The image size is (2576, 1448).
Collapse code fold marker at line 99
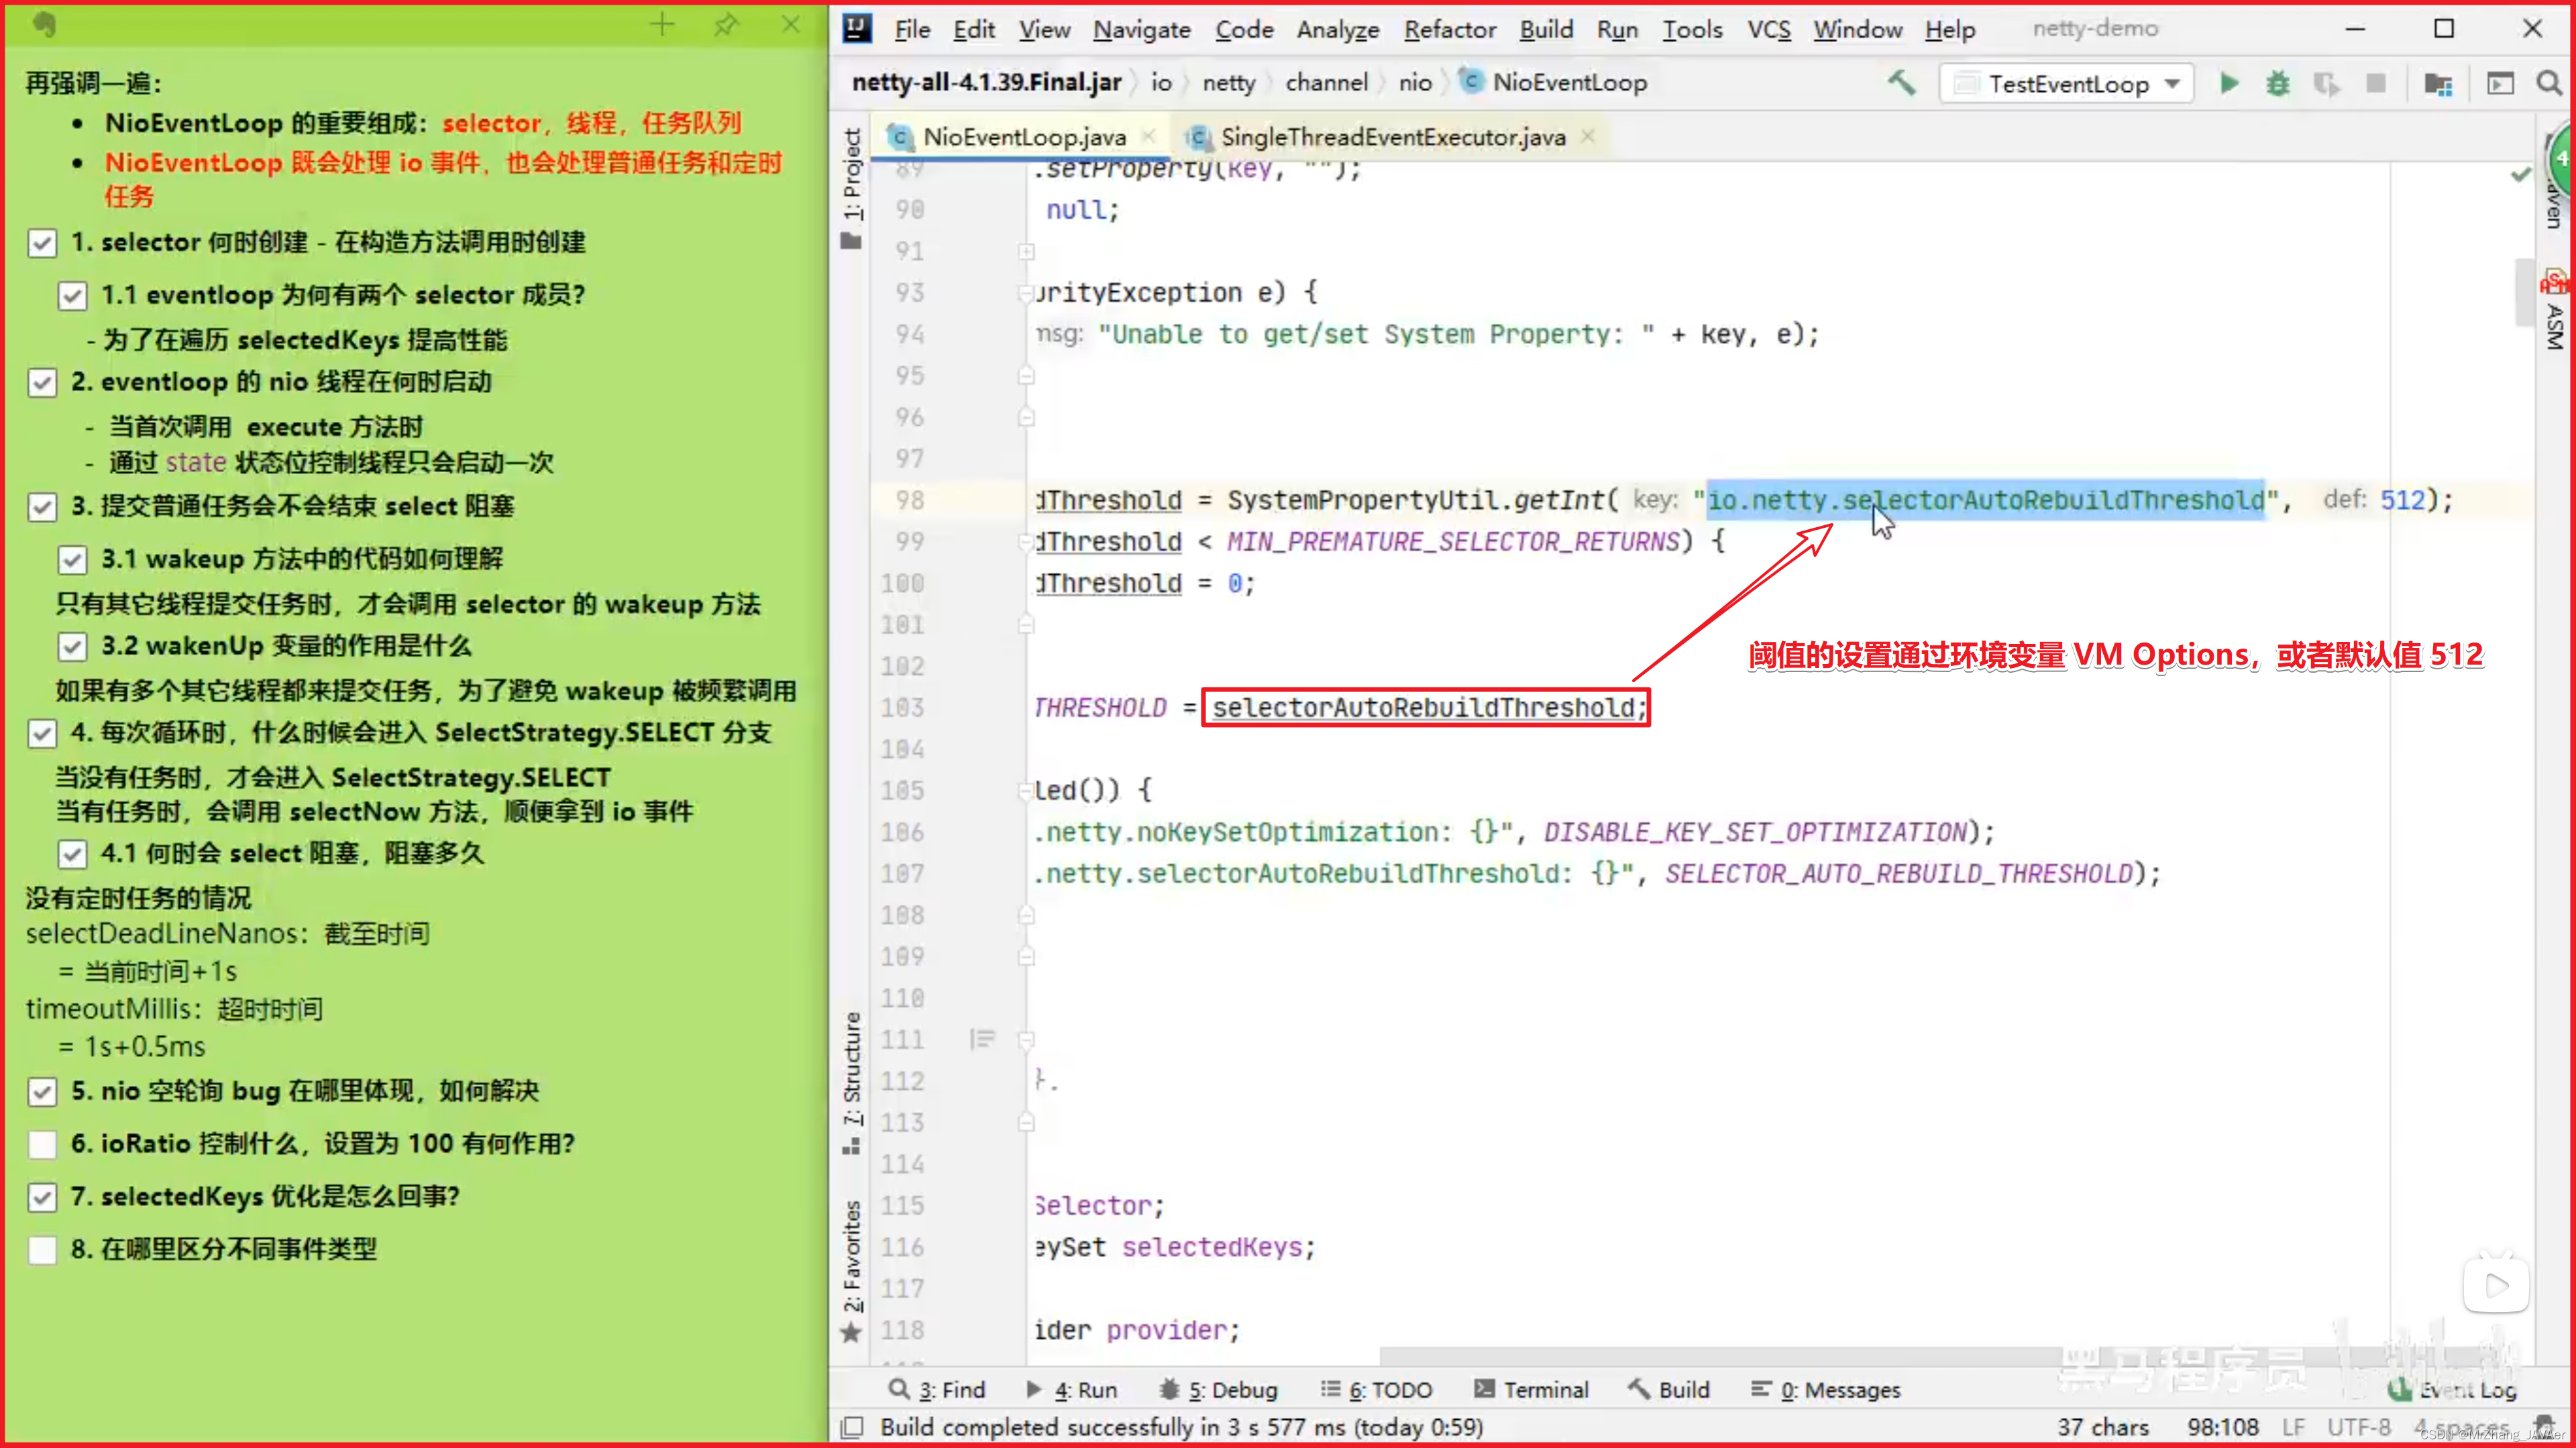(x=1026, y=542)
